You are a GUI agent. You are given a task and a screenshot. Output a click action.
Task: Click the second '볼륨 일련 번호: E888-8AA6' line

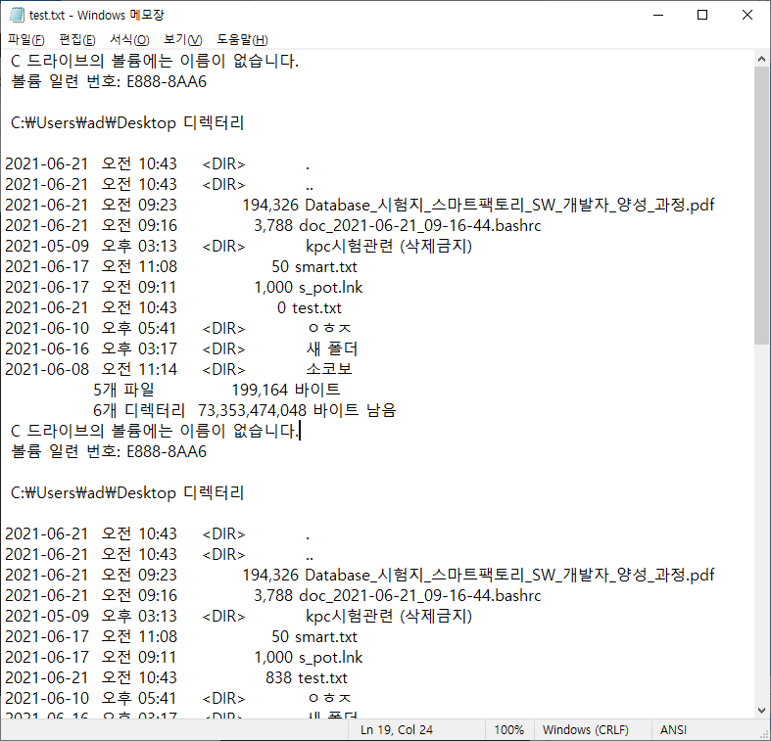tap(109, 451)
